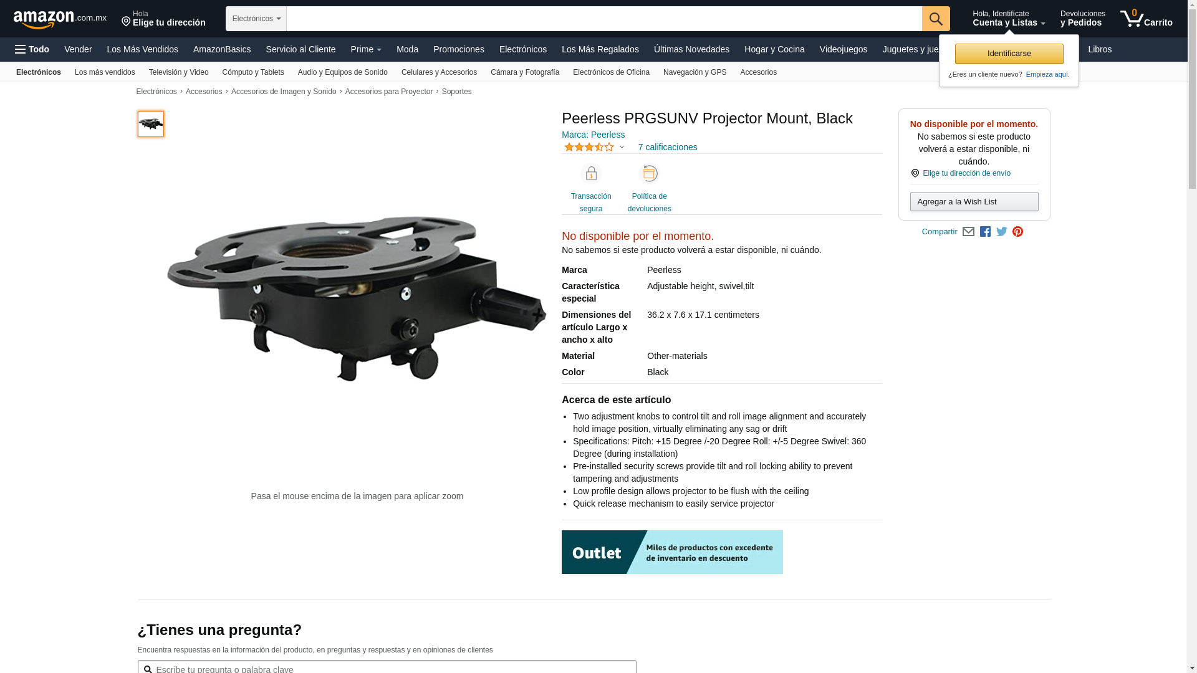1197x673 pixels.
Task: Click the orange search magnifier button
Action: point(936,19)
